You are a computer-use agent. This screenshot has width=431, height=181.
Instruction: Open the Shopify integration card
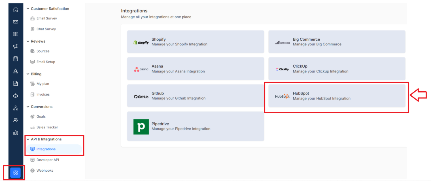coord(196,42)
